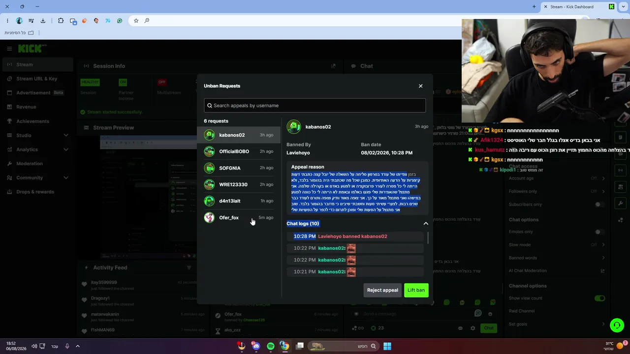Open a new browser tab with the plus button
Image resolution: width=630 pixels, height=354 pixels.
tap(534, 7)
